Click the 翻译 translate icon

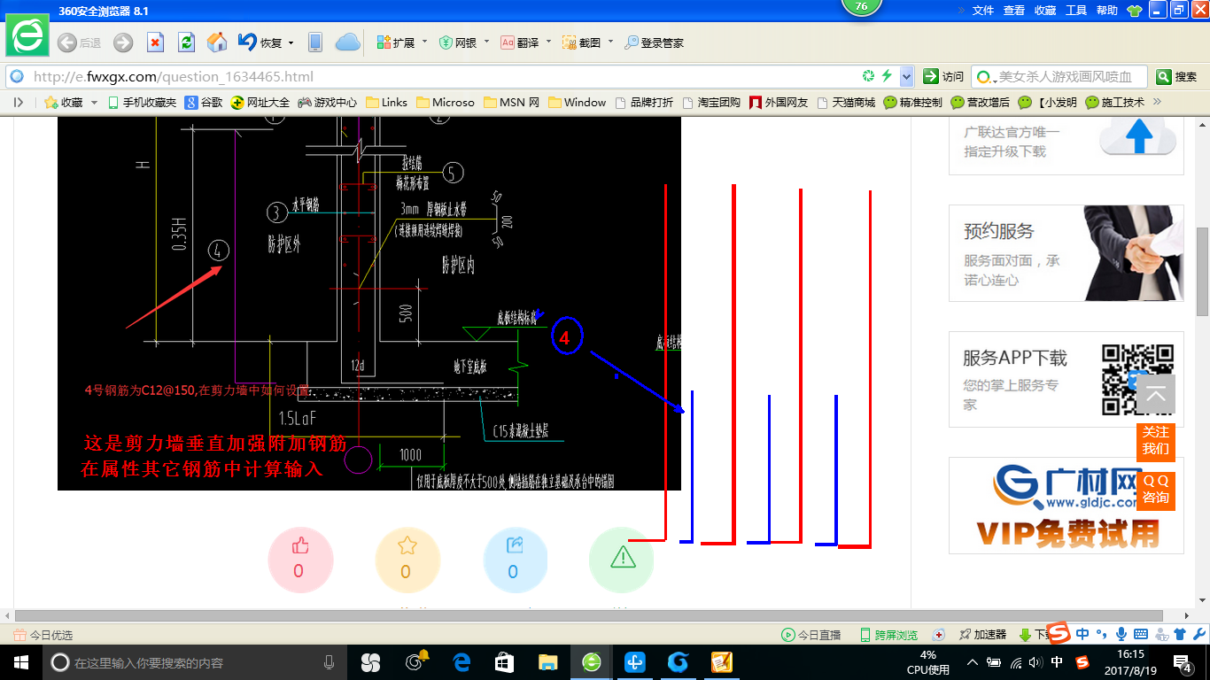[508, 42]
